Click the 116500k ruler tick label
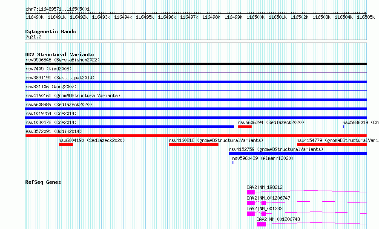This screenshot has width=379, height=229. (x=256, y=17)
